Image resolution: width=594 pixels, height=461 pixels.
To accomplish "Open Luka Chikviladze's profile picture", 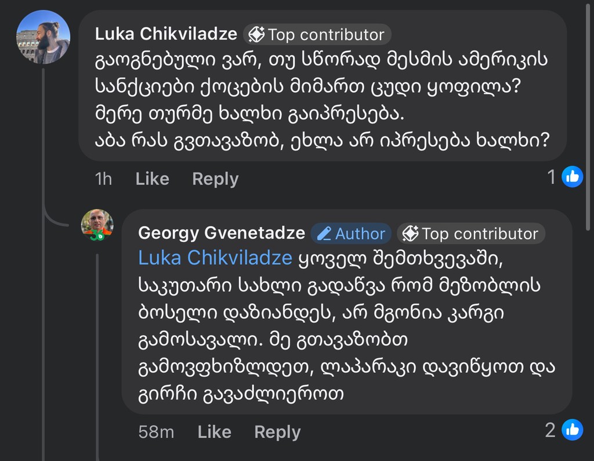I will click(x=43, y=37).
